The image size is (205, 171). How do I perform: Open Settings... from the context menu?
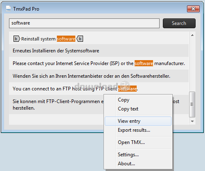[128, 155]
